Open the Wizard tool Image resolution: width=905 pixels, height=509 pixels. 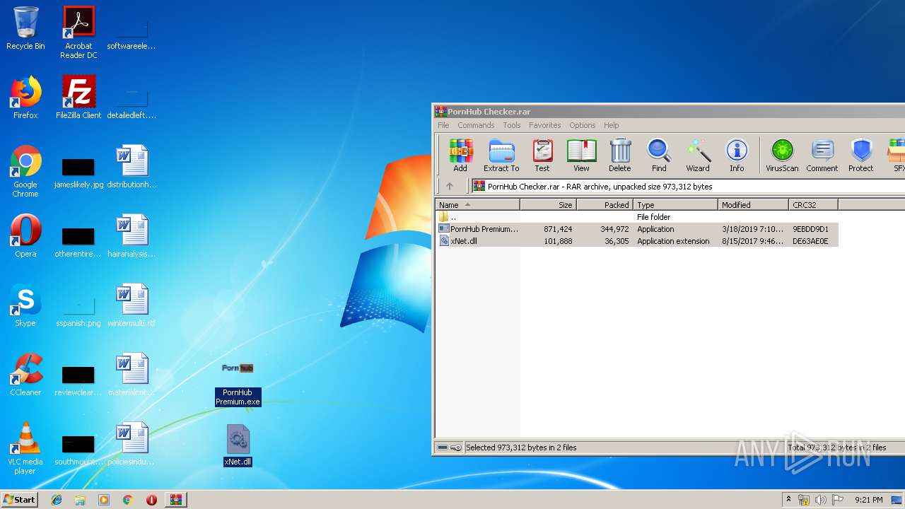(x=698, y=155)
